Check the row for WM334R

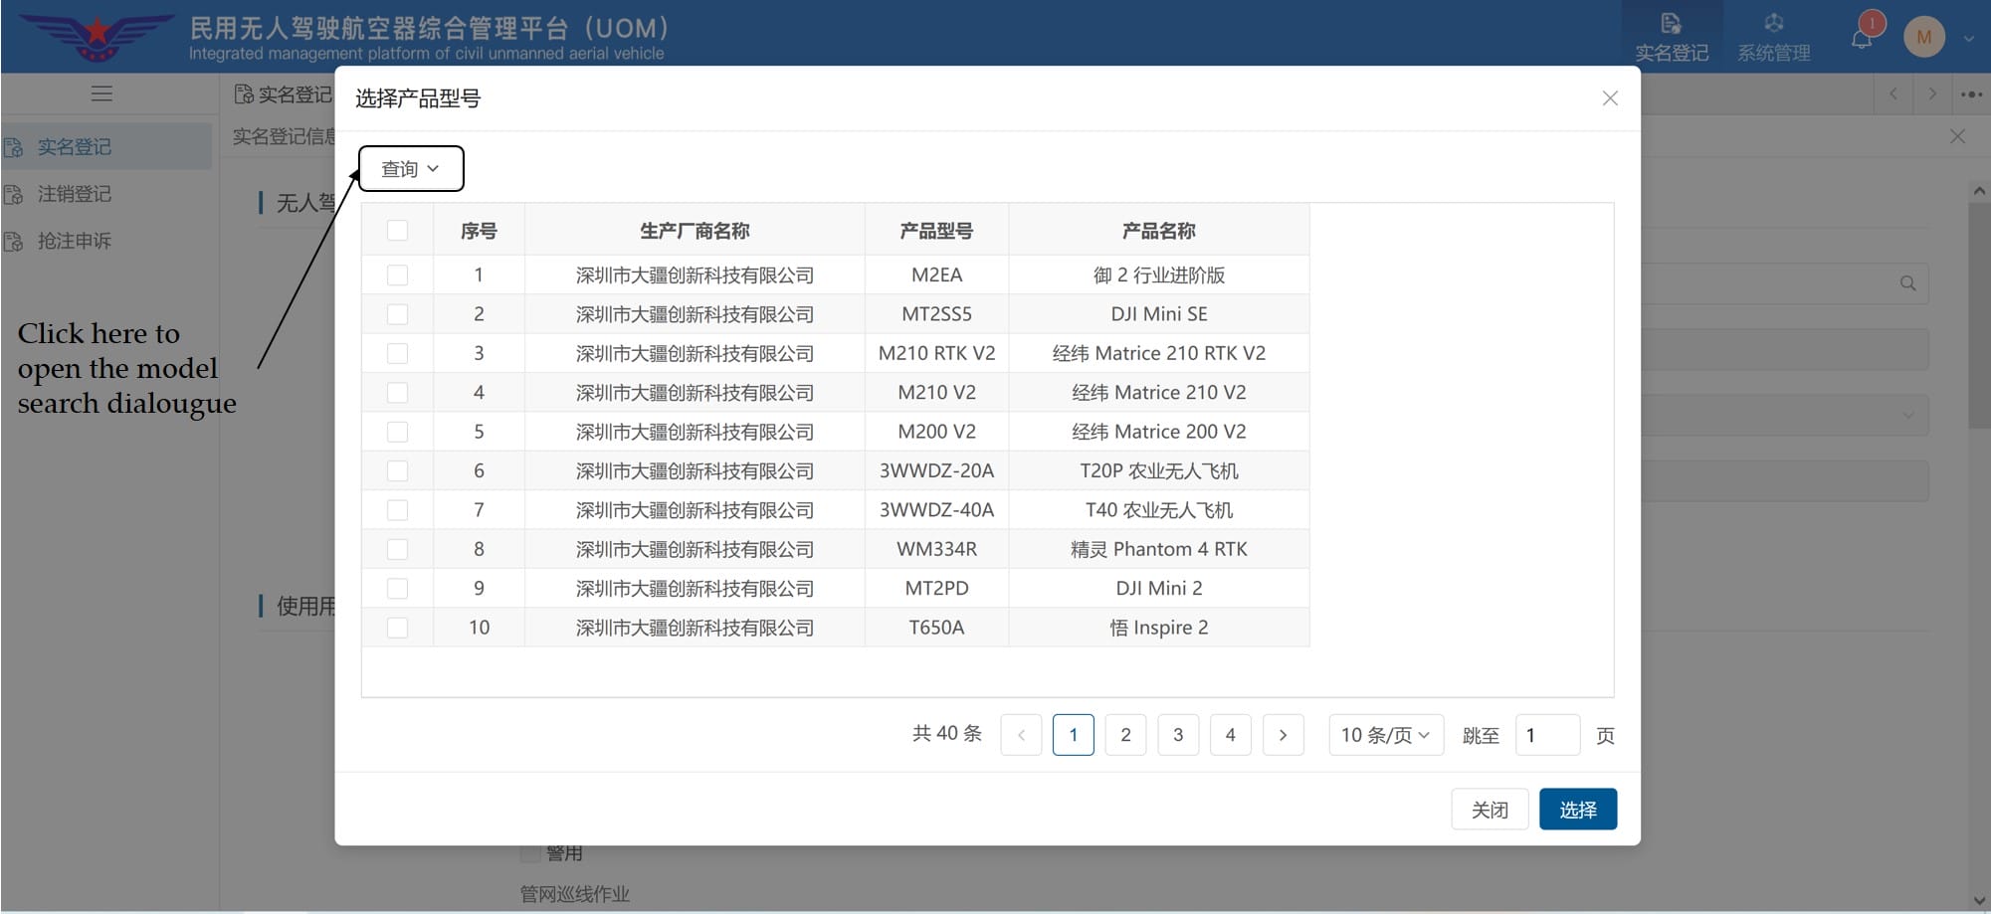(x=397, y=549)
